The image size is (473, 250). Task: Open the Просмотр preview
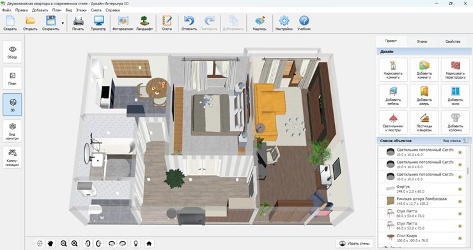tap(98, 23)
